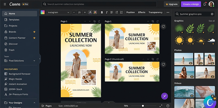Add comment on right Page 1
This screenshot has height=108, width=218.
tap(163, 26)
